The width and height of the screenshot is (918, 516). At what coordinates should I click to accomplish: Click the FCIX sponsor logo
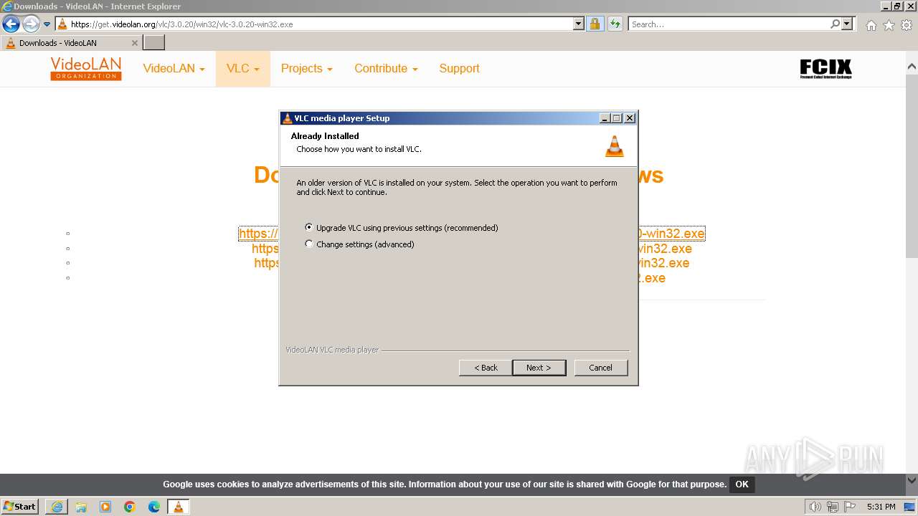click(825, 69)
